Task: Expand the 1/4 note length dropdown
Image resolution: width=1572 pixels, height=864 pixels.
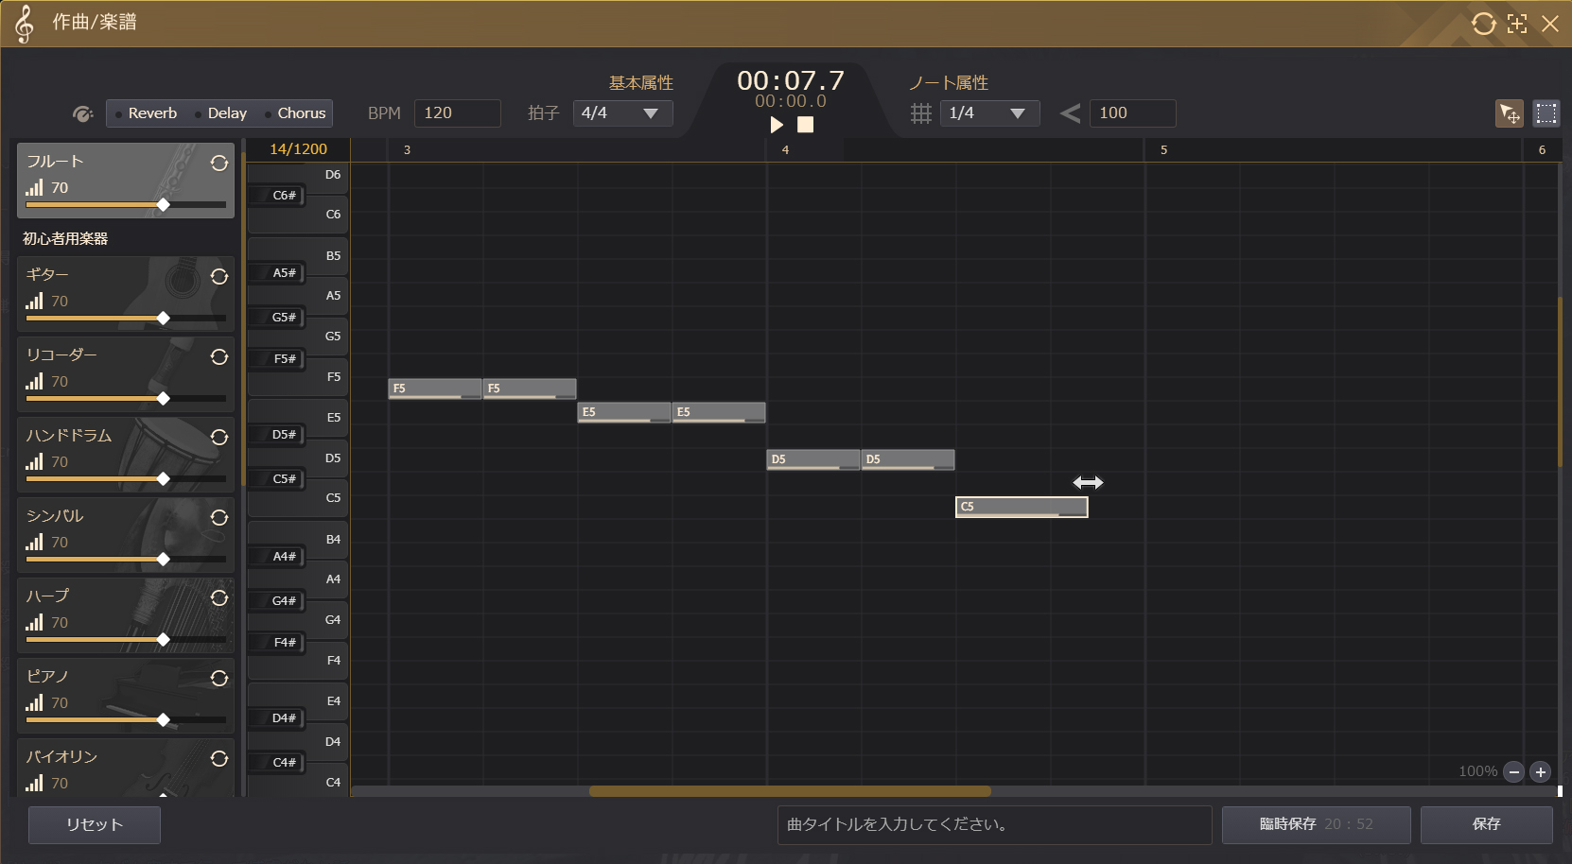Action: click(989, 113)
